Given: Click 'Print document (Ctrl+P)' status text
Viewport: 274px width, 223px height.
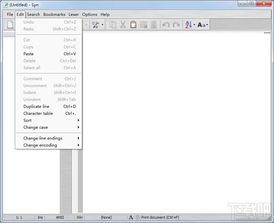Looking at the screenshot, I should click(160, 217).
